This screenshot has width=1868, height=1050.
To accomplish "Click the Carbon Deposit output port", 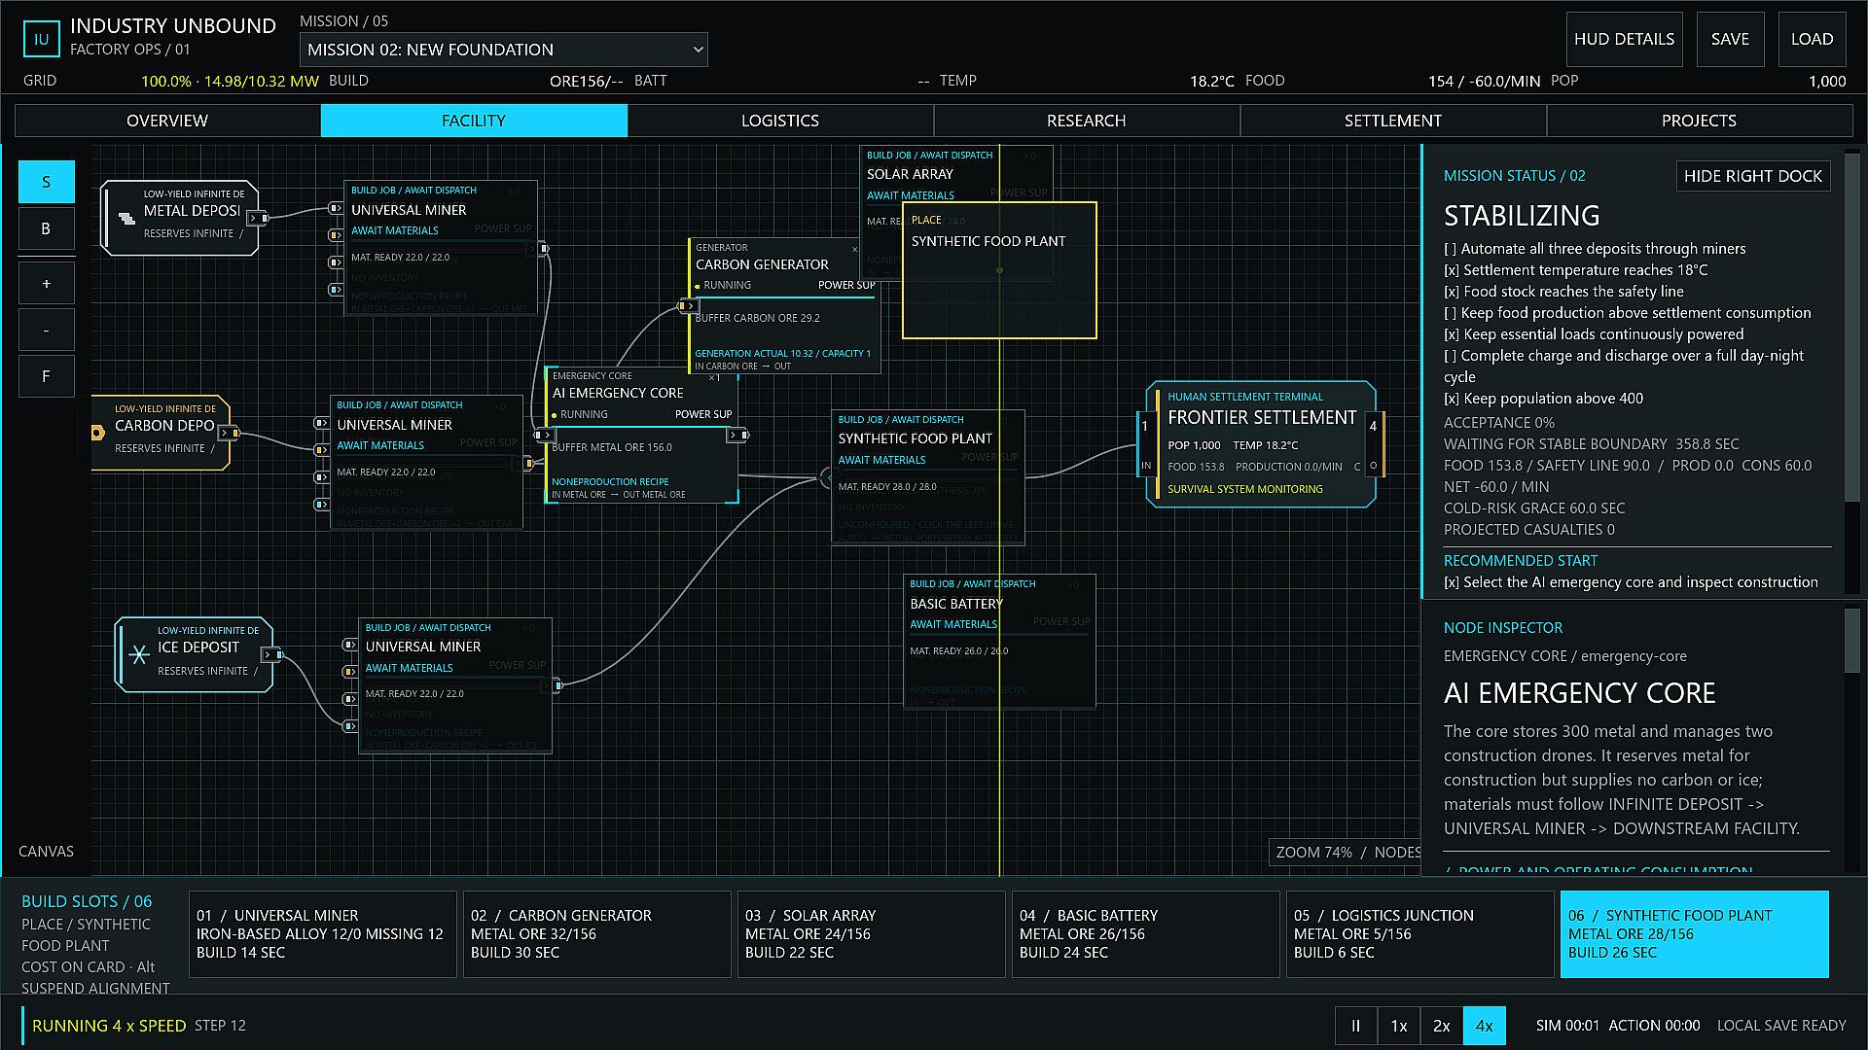I will (x=229, y=433).
